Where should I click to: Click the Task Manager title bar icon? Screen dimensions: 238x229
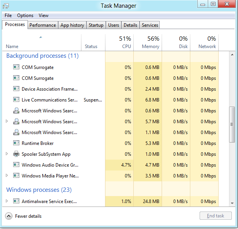(x=6, y=6)
